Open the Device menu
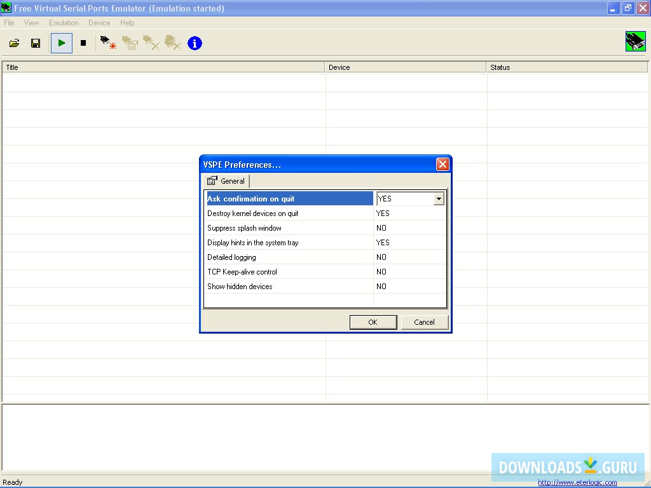The image size is (651, 488). coord(99,22)
